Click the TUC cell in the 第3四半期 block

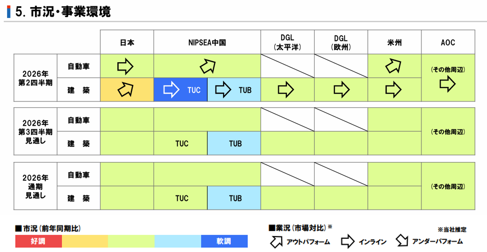tap(180, 143)
